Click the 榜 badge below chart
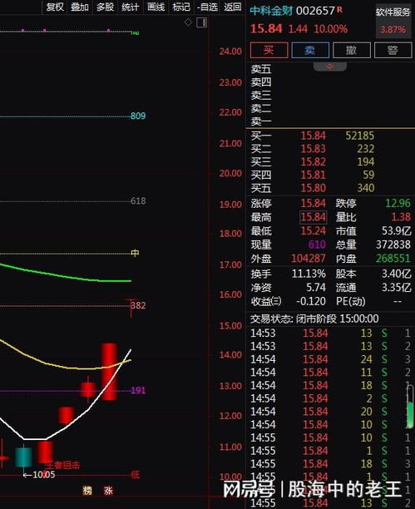Image resolution: width=415 pixels, height=509 pixels. point(87,491)
